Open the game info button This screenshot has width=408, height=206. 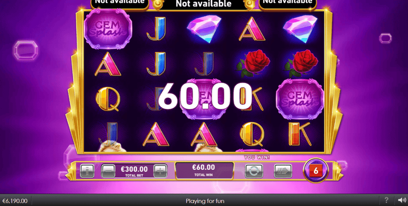[x=87, y=171]
